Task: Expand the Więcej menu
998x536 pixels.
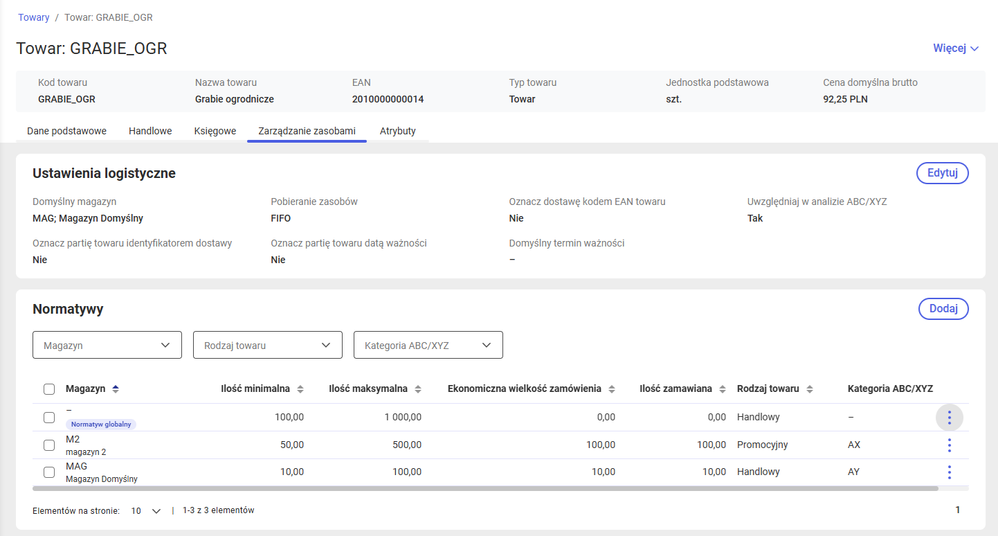Action: tap(956, 48)
